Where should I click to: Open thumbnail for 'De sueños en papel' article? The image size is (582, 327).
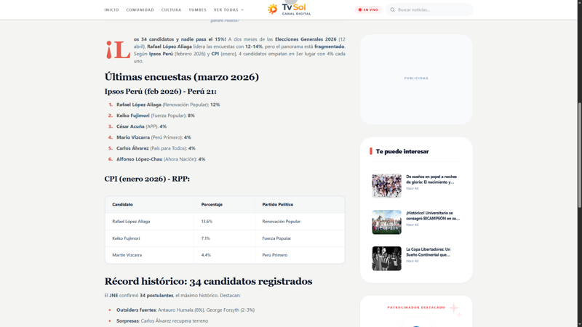(387, 186)
